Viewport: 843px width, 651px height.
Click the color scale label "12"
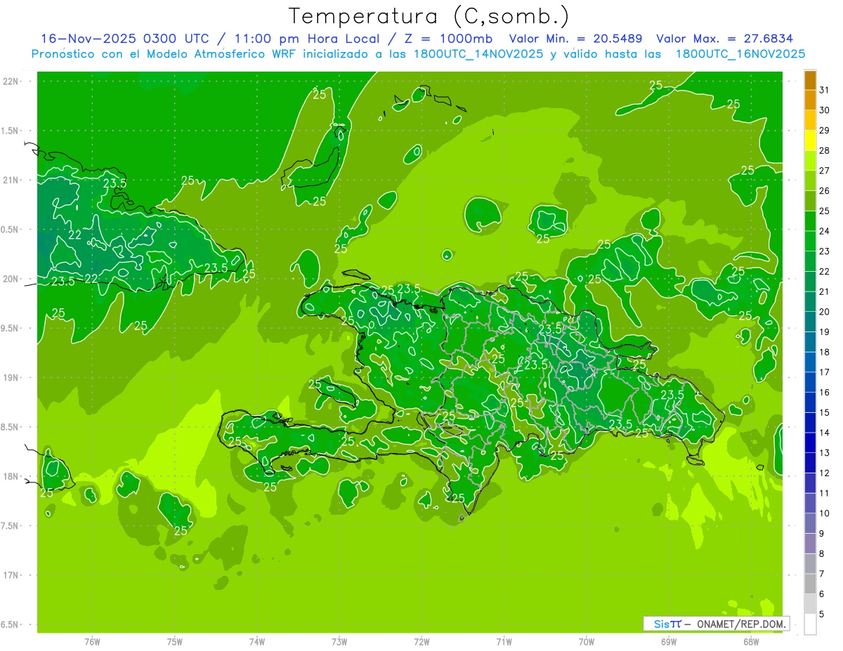coord(825,473)
